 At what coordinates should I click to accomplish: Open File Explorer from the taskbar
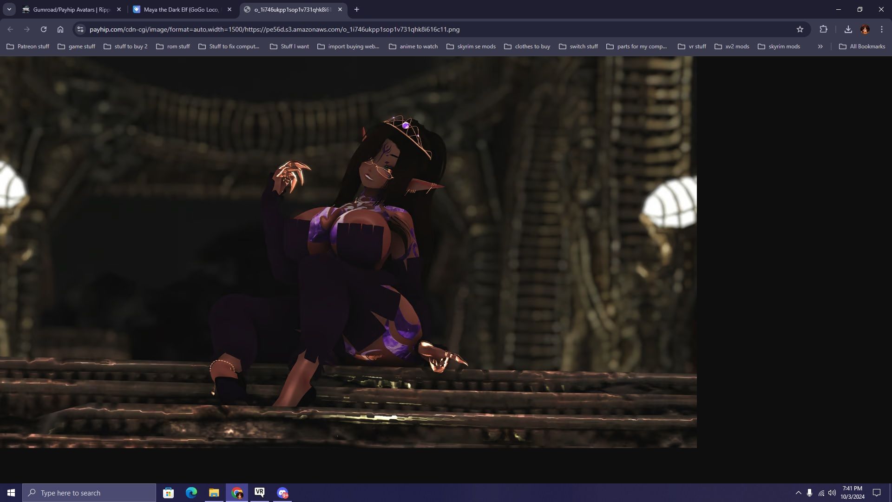[x=214, y=493]
